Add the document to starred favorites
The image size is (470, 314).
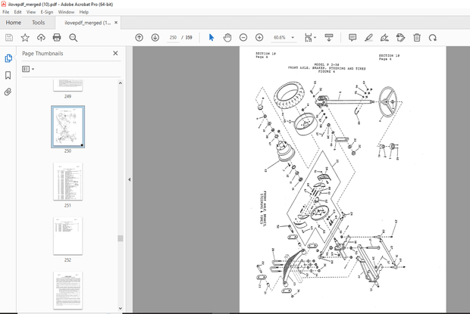pos(25,38)
